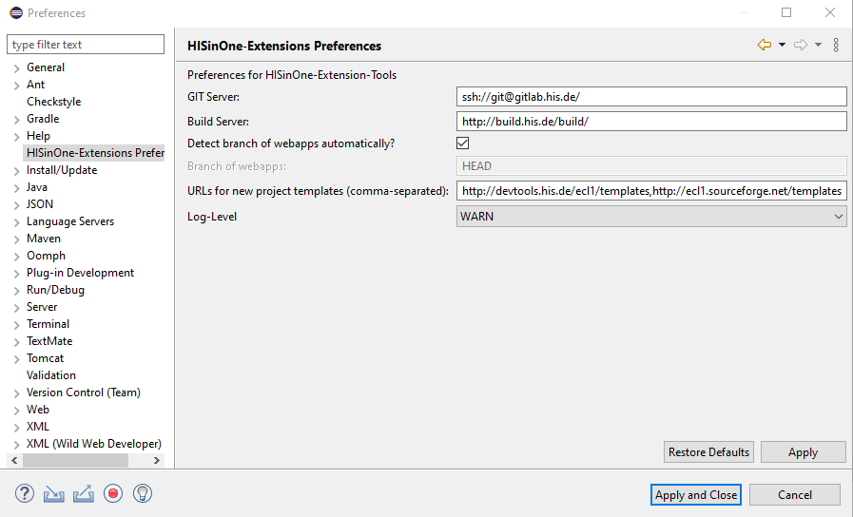Click the Apply and Close button
This screenshot has height=517, width=853.
click(696, 494)
